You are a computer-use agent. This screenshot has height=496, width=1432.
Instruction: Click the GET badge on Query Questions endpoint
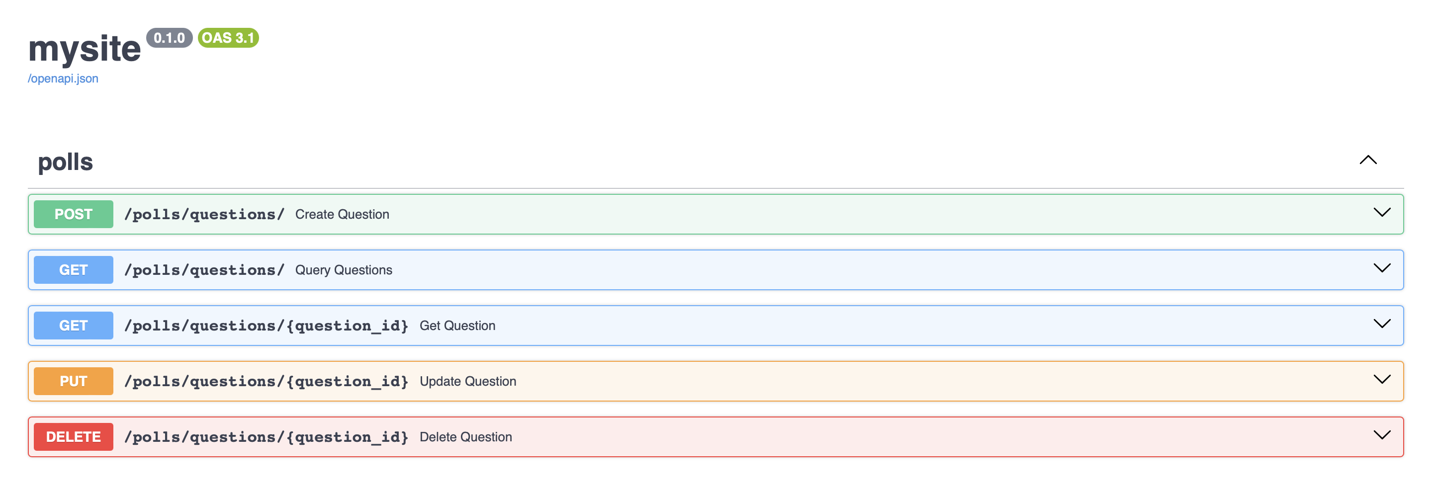point(73,269)
